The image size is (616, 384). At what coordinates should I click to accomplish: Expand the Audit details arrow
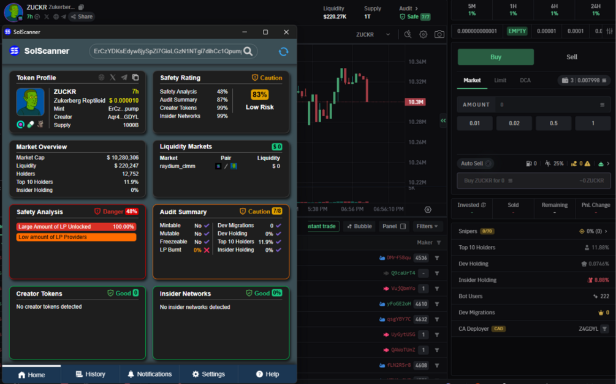417,8
